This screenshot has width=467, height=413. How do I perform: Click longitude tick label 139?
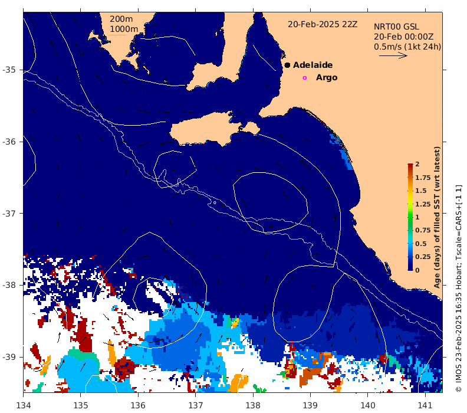310,405
